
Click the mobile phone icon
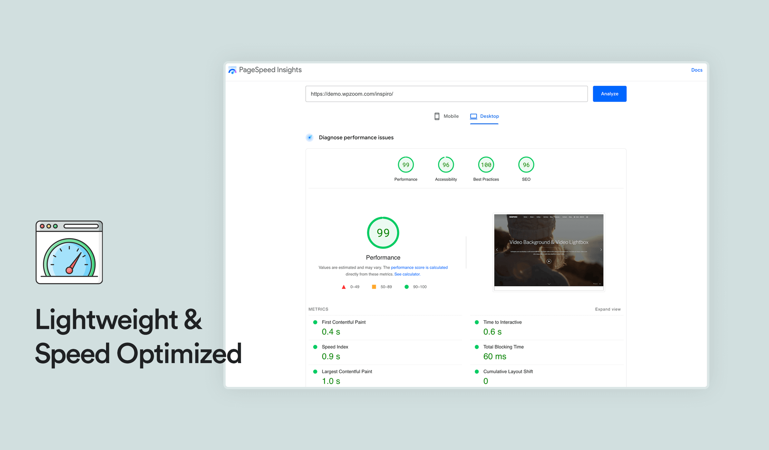437,116
